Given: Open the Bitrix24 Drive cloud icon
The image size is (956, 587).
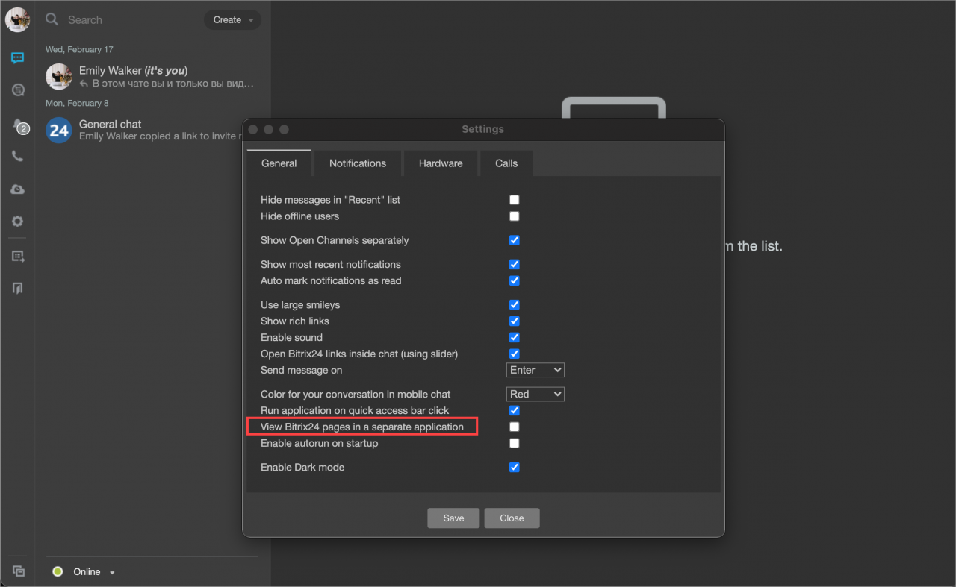Looking at the screenshot, I should tap(17, 189).
